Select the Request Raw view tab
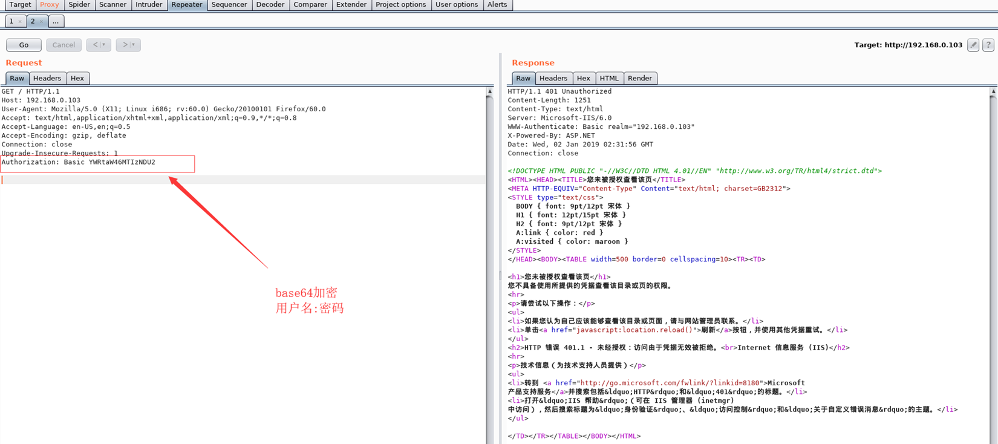 point(17,78)
